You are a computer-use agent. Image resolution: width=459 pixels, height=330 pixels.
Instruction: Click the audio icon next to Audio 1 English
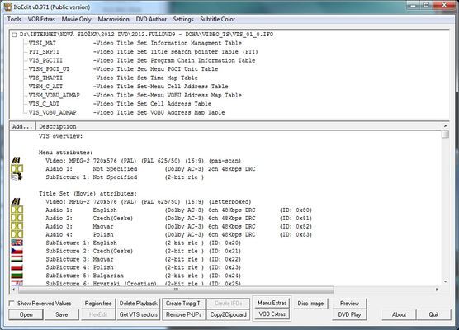pyautogui.click(x=17, y=210)
